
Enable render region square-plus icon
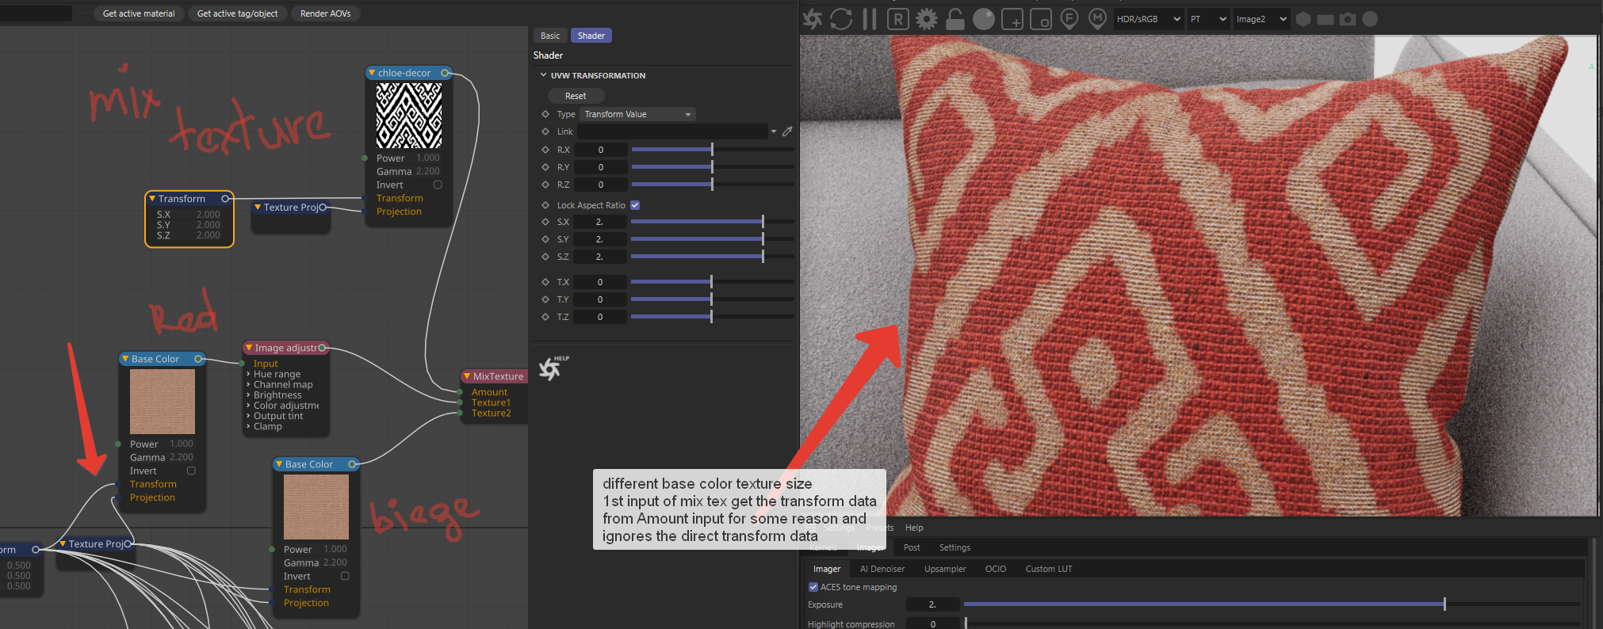[x=1012, y=18]
